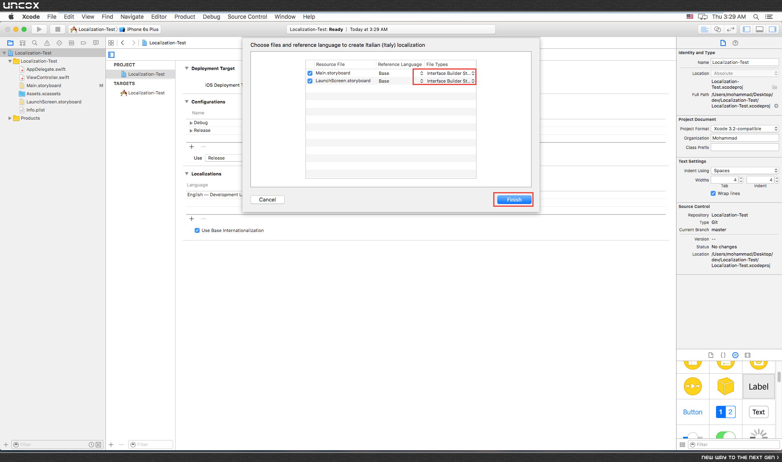Go back with the left chevron
The width and height of the screenshot is (782, 462).
pyautogui.click(x=122, y=43)
